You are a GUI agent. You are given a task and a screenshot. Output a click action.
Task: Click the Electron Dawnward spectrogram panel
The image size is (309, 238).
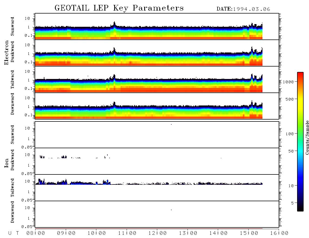click(157, 106)
